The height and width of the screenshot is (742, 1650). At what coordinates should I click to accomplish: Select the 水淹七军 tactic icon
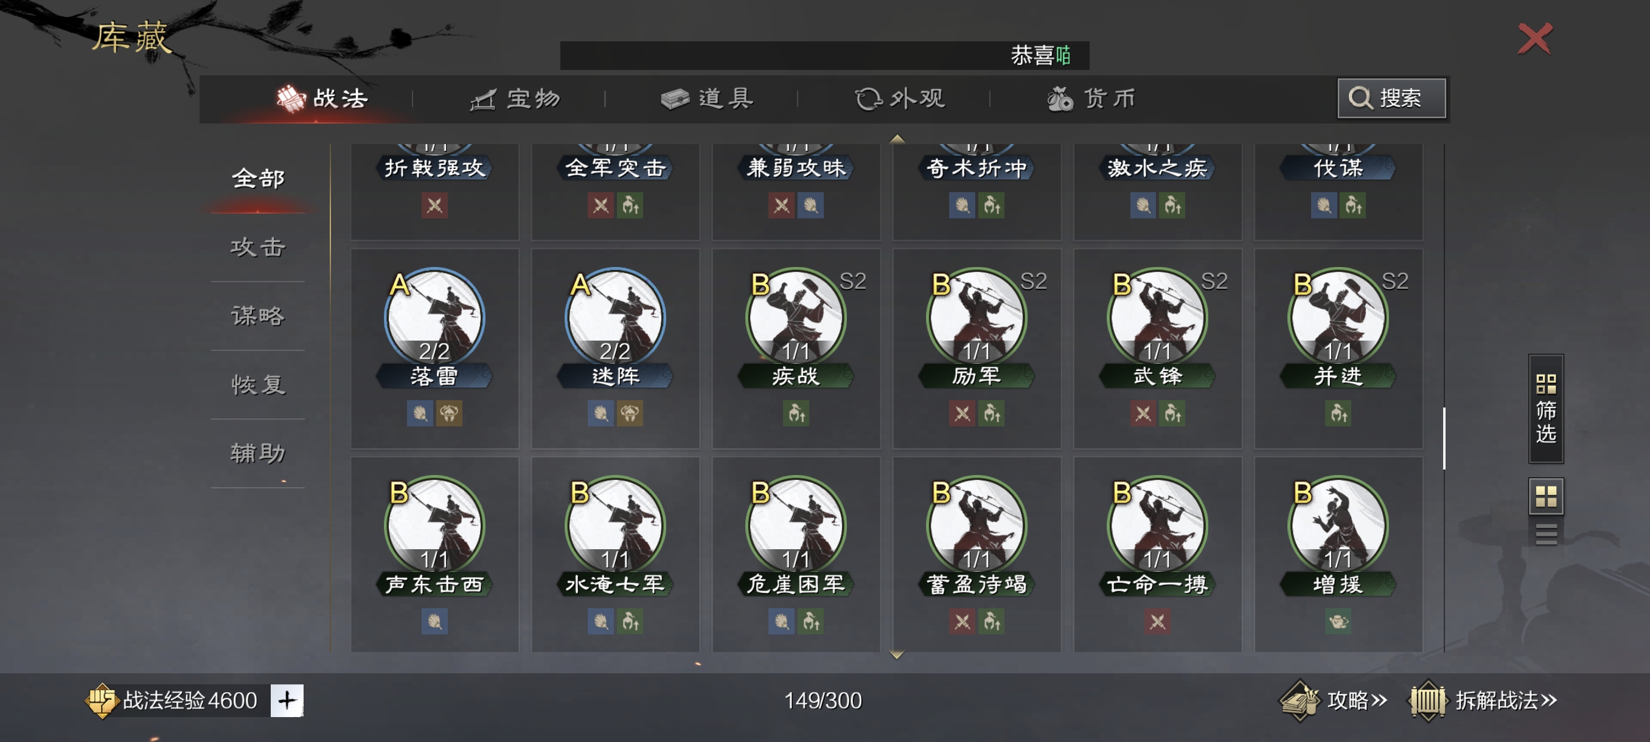coord(615,525)
